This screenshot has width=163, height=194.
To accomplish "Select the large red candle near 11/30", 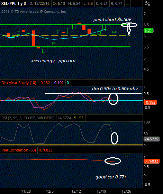I will tap(34, 38).
